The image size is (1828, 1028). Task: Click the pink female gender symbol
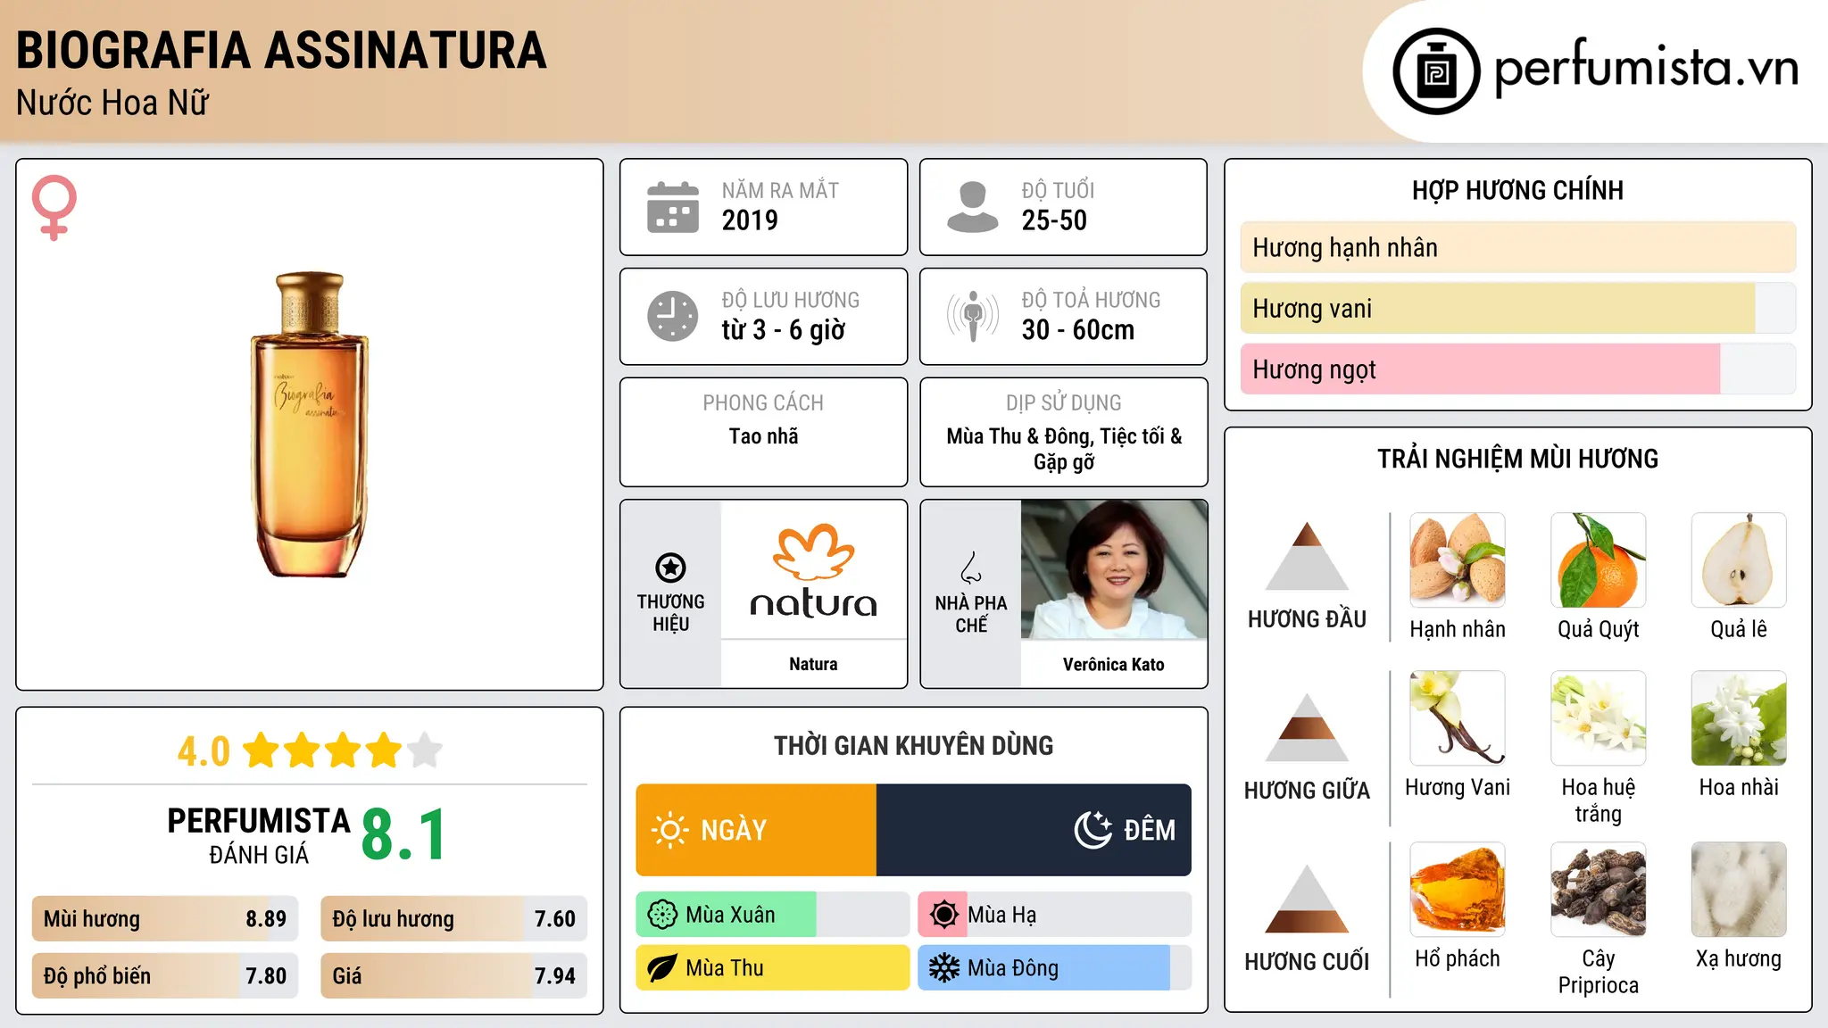click(x=54, y=208)
